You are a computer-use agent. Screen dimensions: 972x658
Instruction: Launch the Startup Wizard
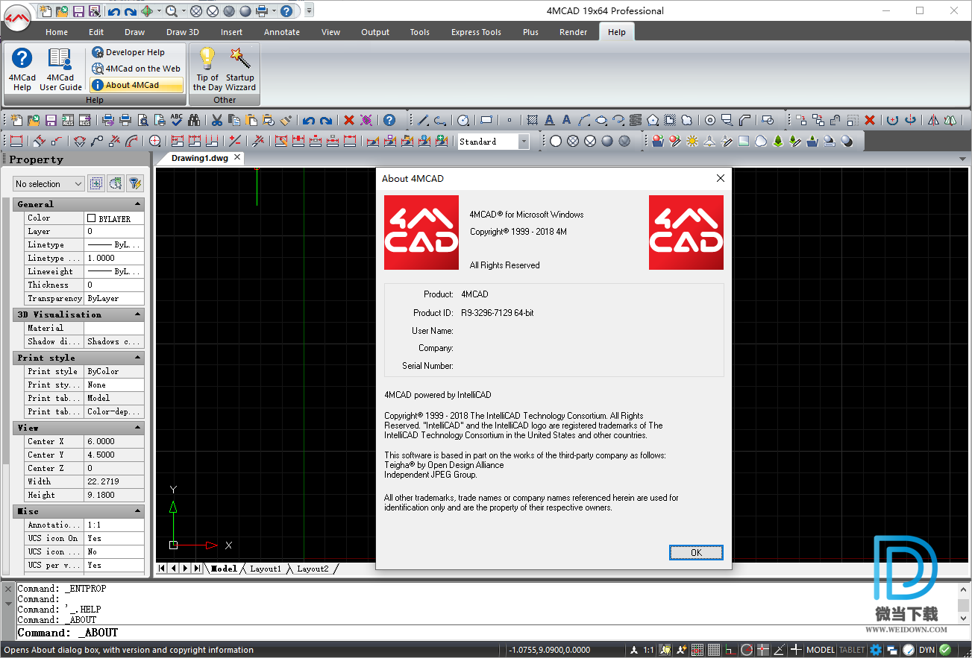click(240, 69)
